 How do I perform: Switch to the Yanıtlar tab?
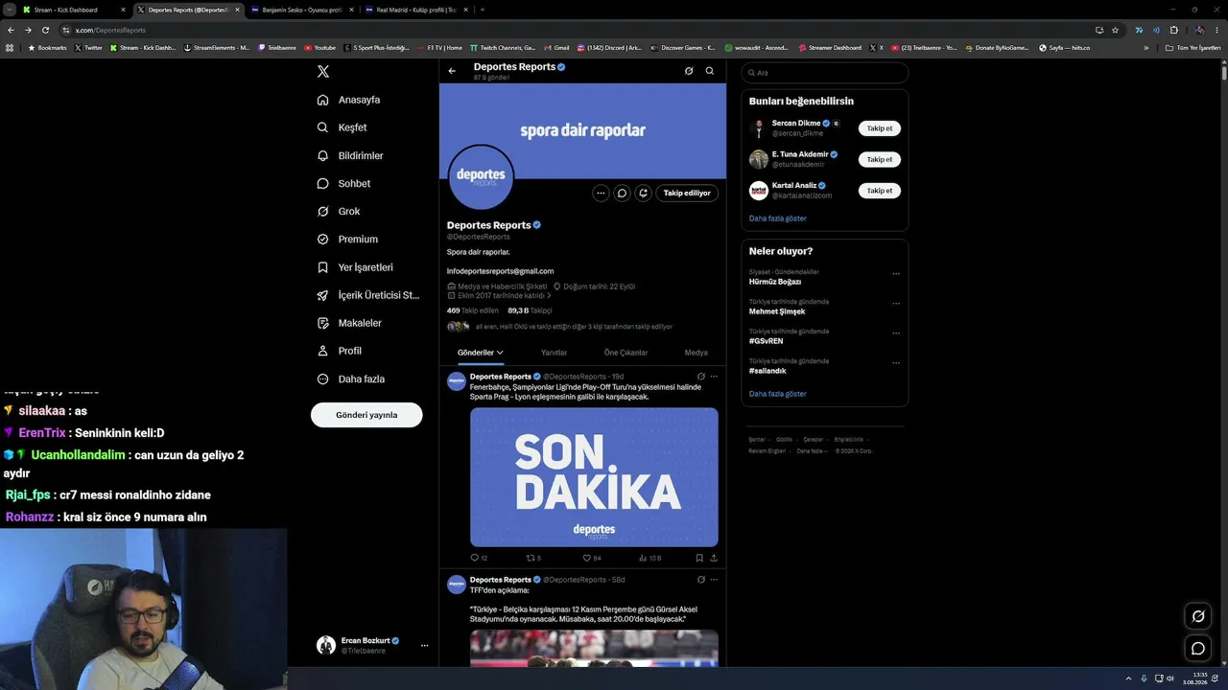pyautogui.click(x=554, y=353)
